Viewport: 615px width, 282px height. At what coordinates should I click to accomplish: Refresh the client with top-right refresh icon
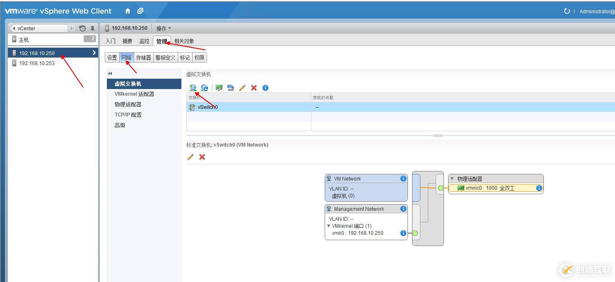567,11
